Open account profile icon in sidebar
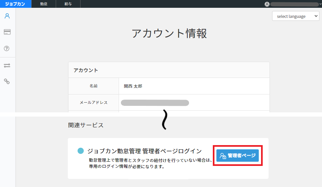This screenshot has height=187, width=322. click(7, 16)
